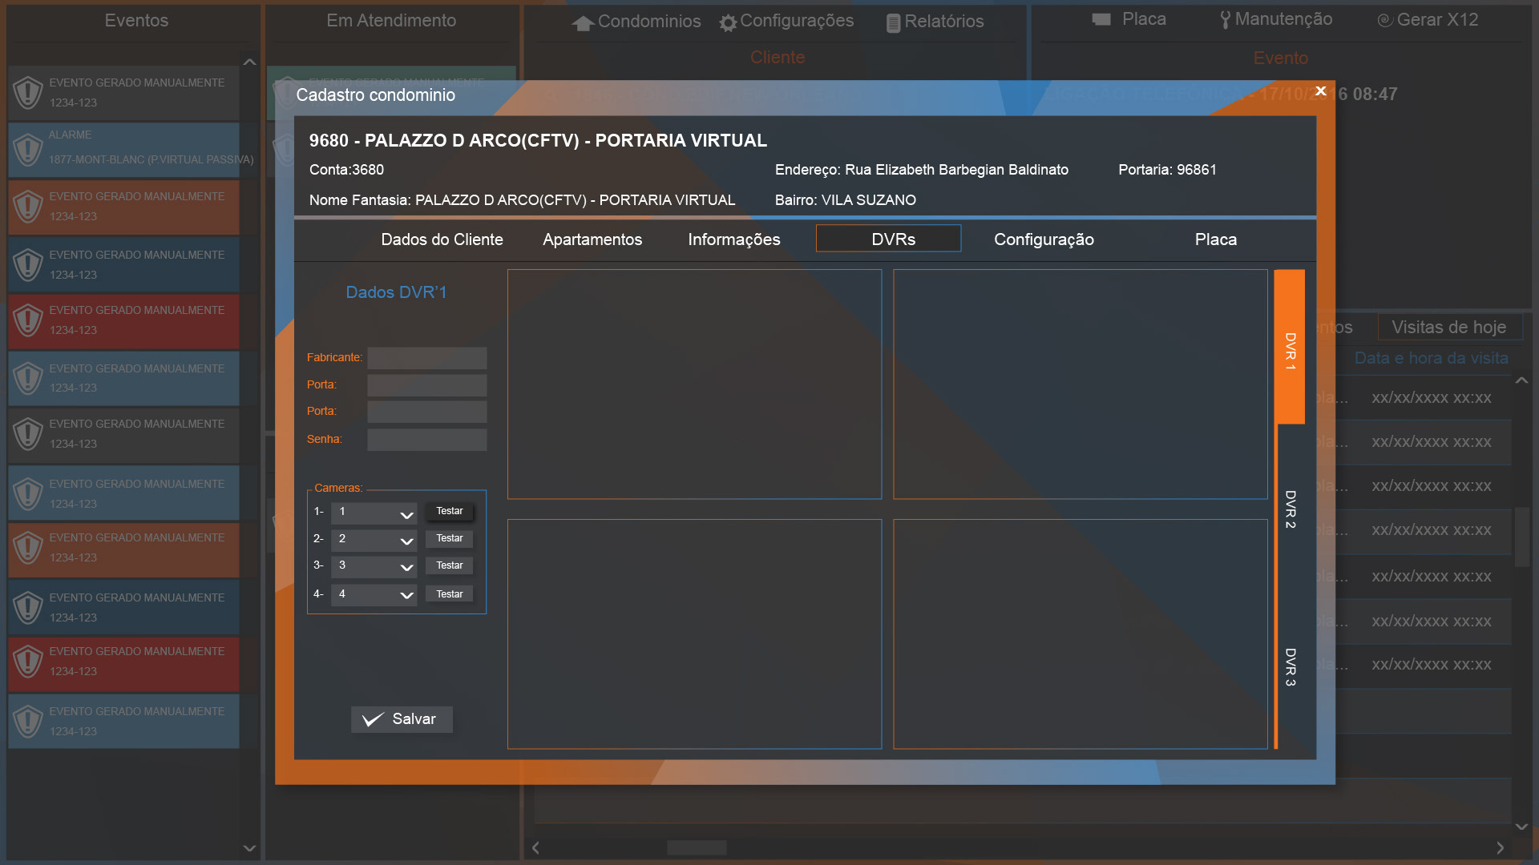Click visits list scroll-down arrow
The width and height of the screenshot is (1539, 865).
1521,827
